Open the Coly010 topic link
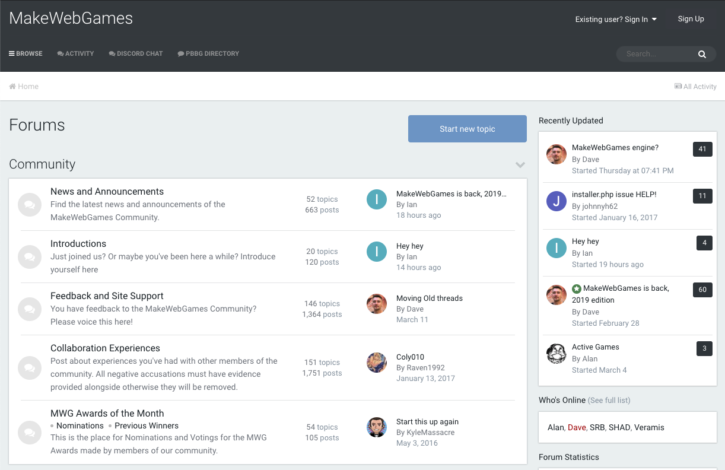The width and height of the screenshot is (725, 470). [410, 357]
